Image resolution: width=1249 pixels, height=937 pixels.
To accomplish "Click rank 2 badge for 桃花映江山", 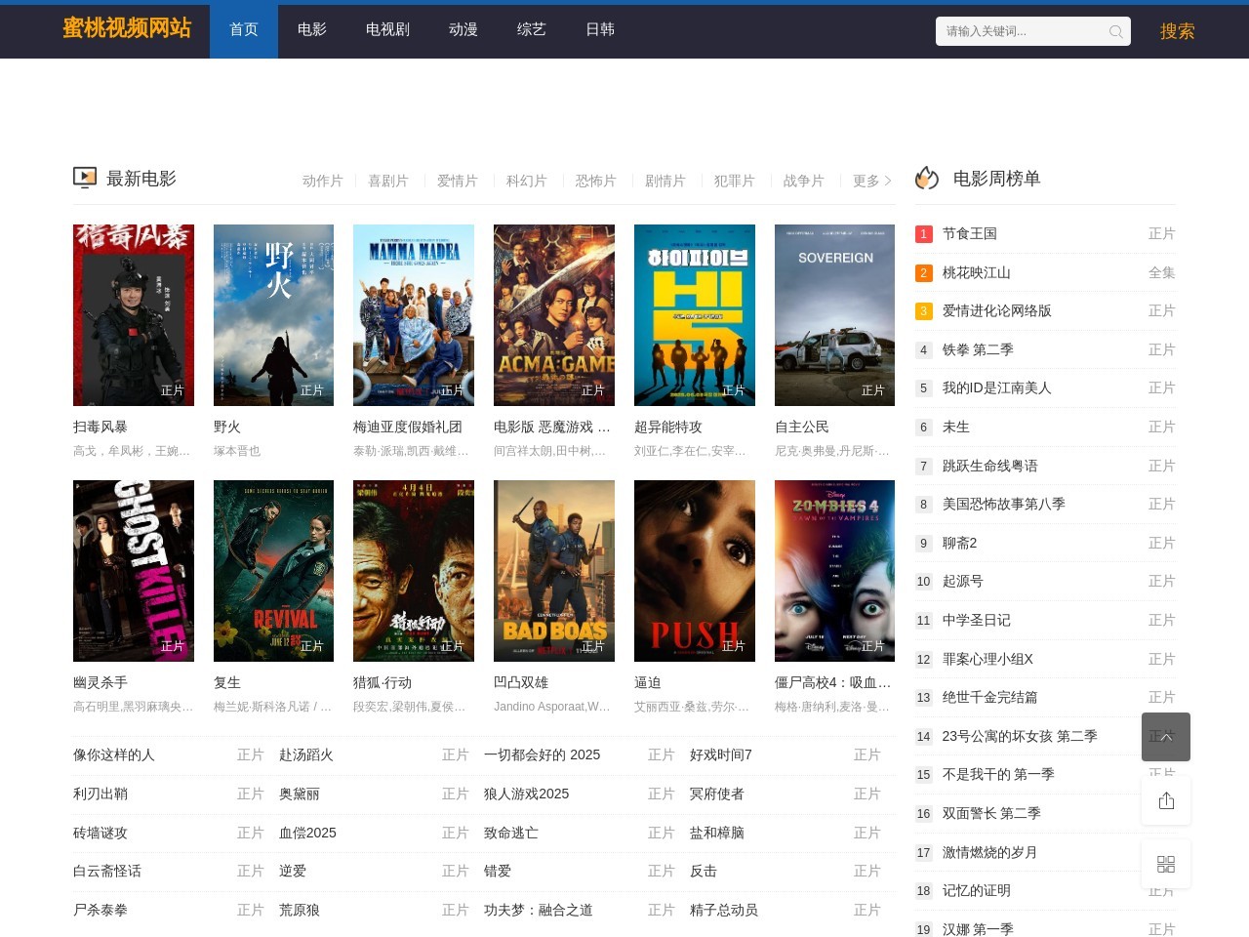I will click(x=923, y=273).
